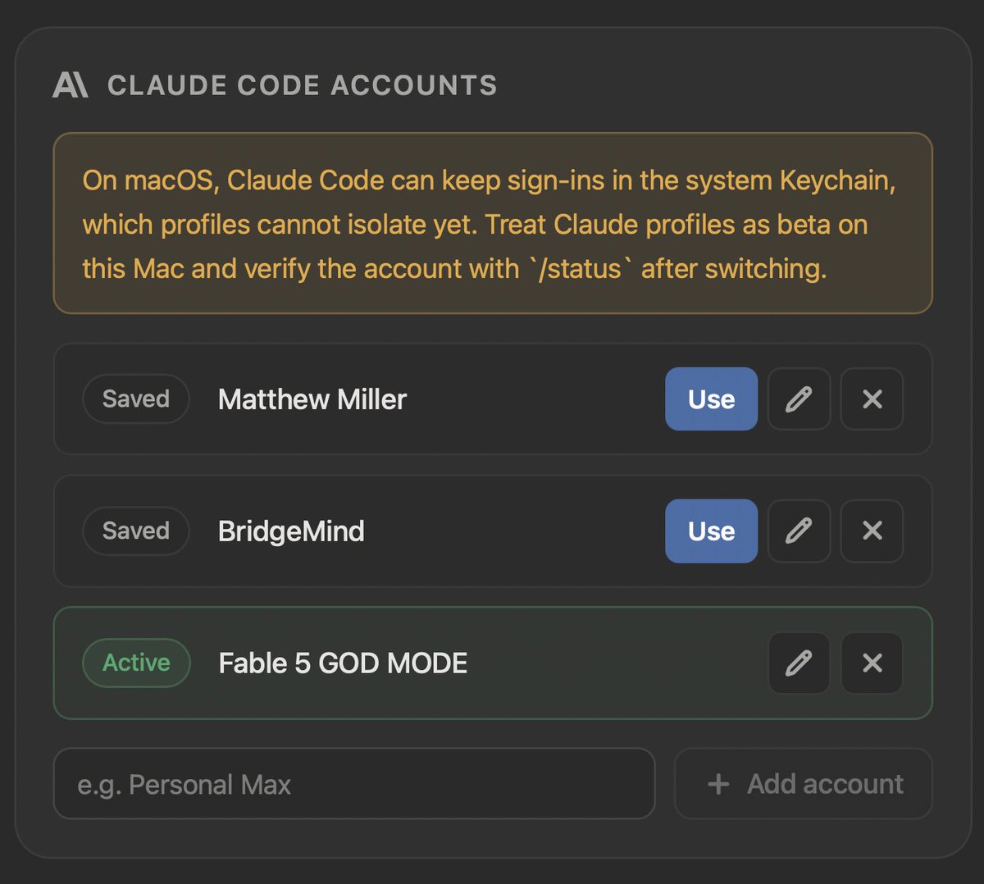The height and width of the screenshot is (884, 984).
Task: Remove the Matthew Miller account
Action: click(872, 399)
